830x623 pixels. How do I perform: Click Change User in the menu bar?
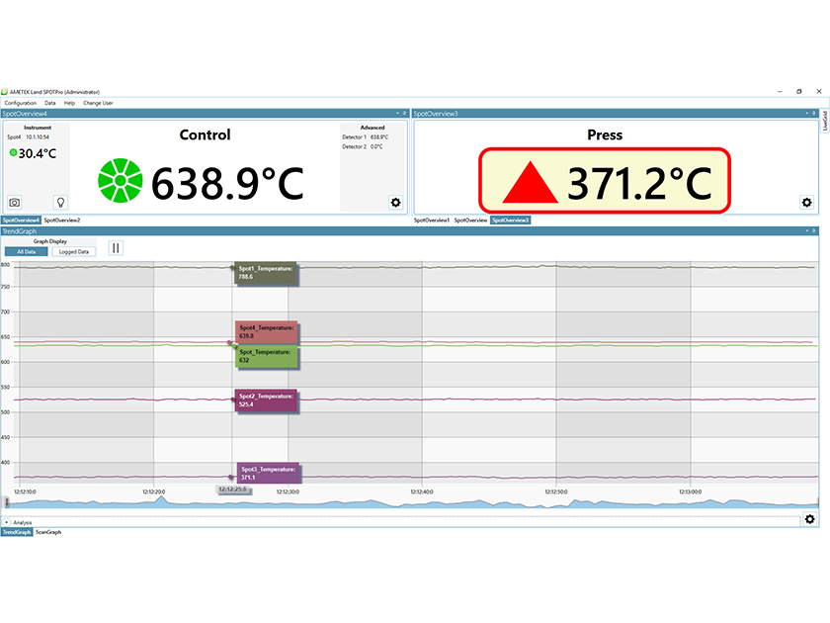coord(99,103)
